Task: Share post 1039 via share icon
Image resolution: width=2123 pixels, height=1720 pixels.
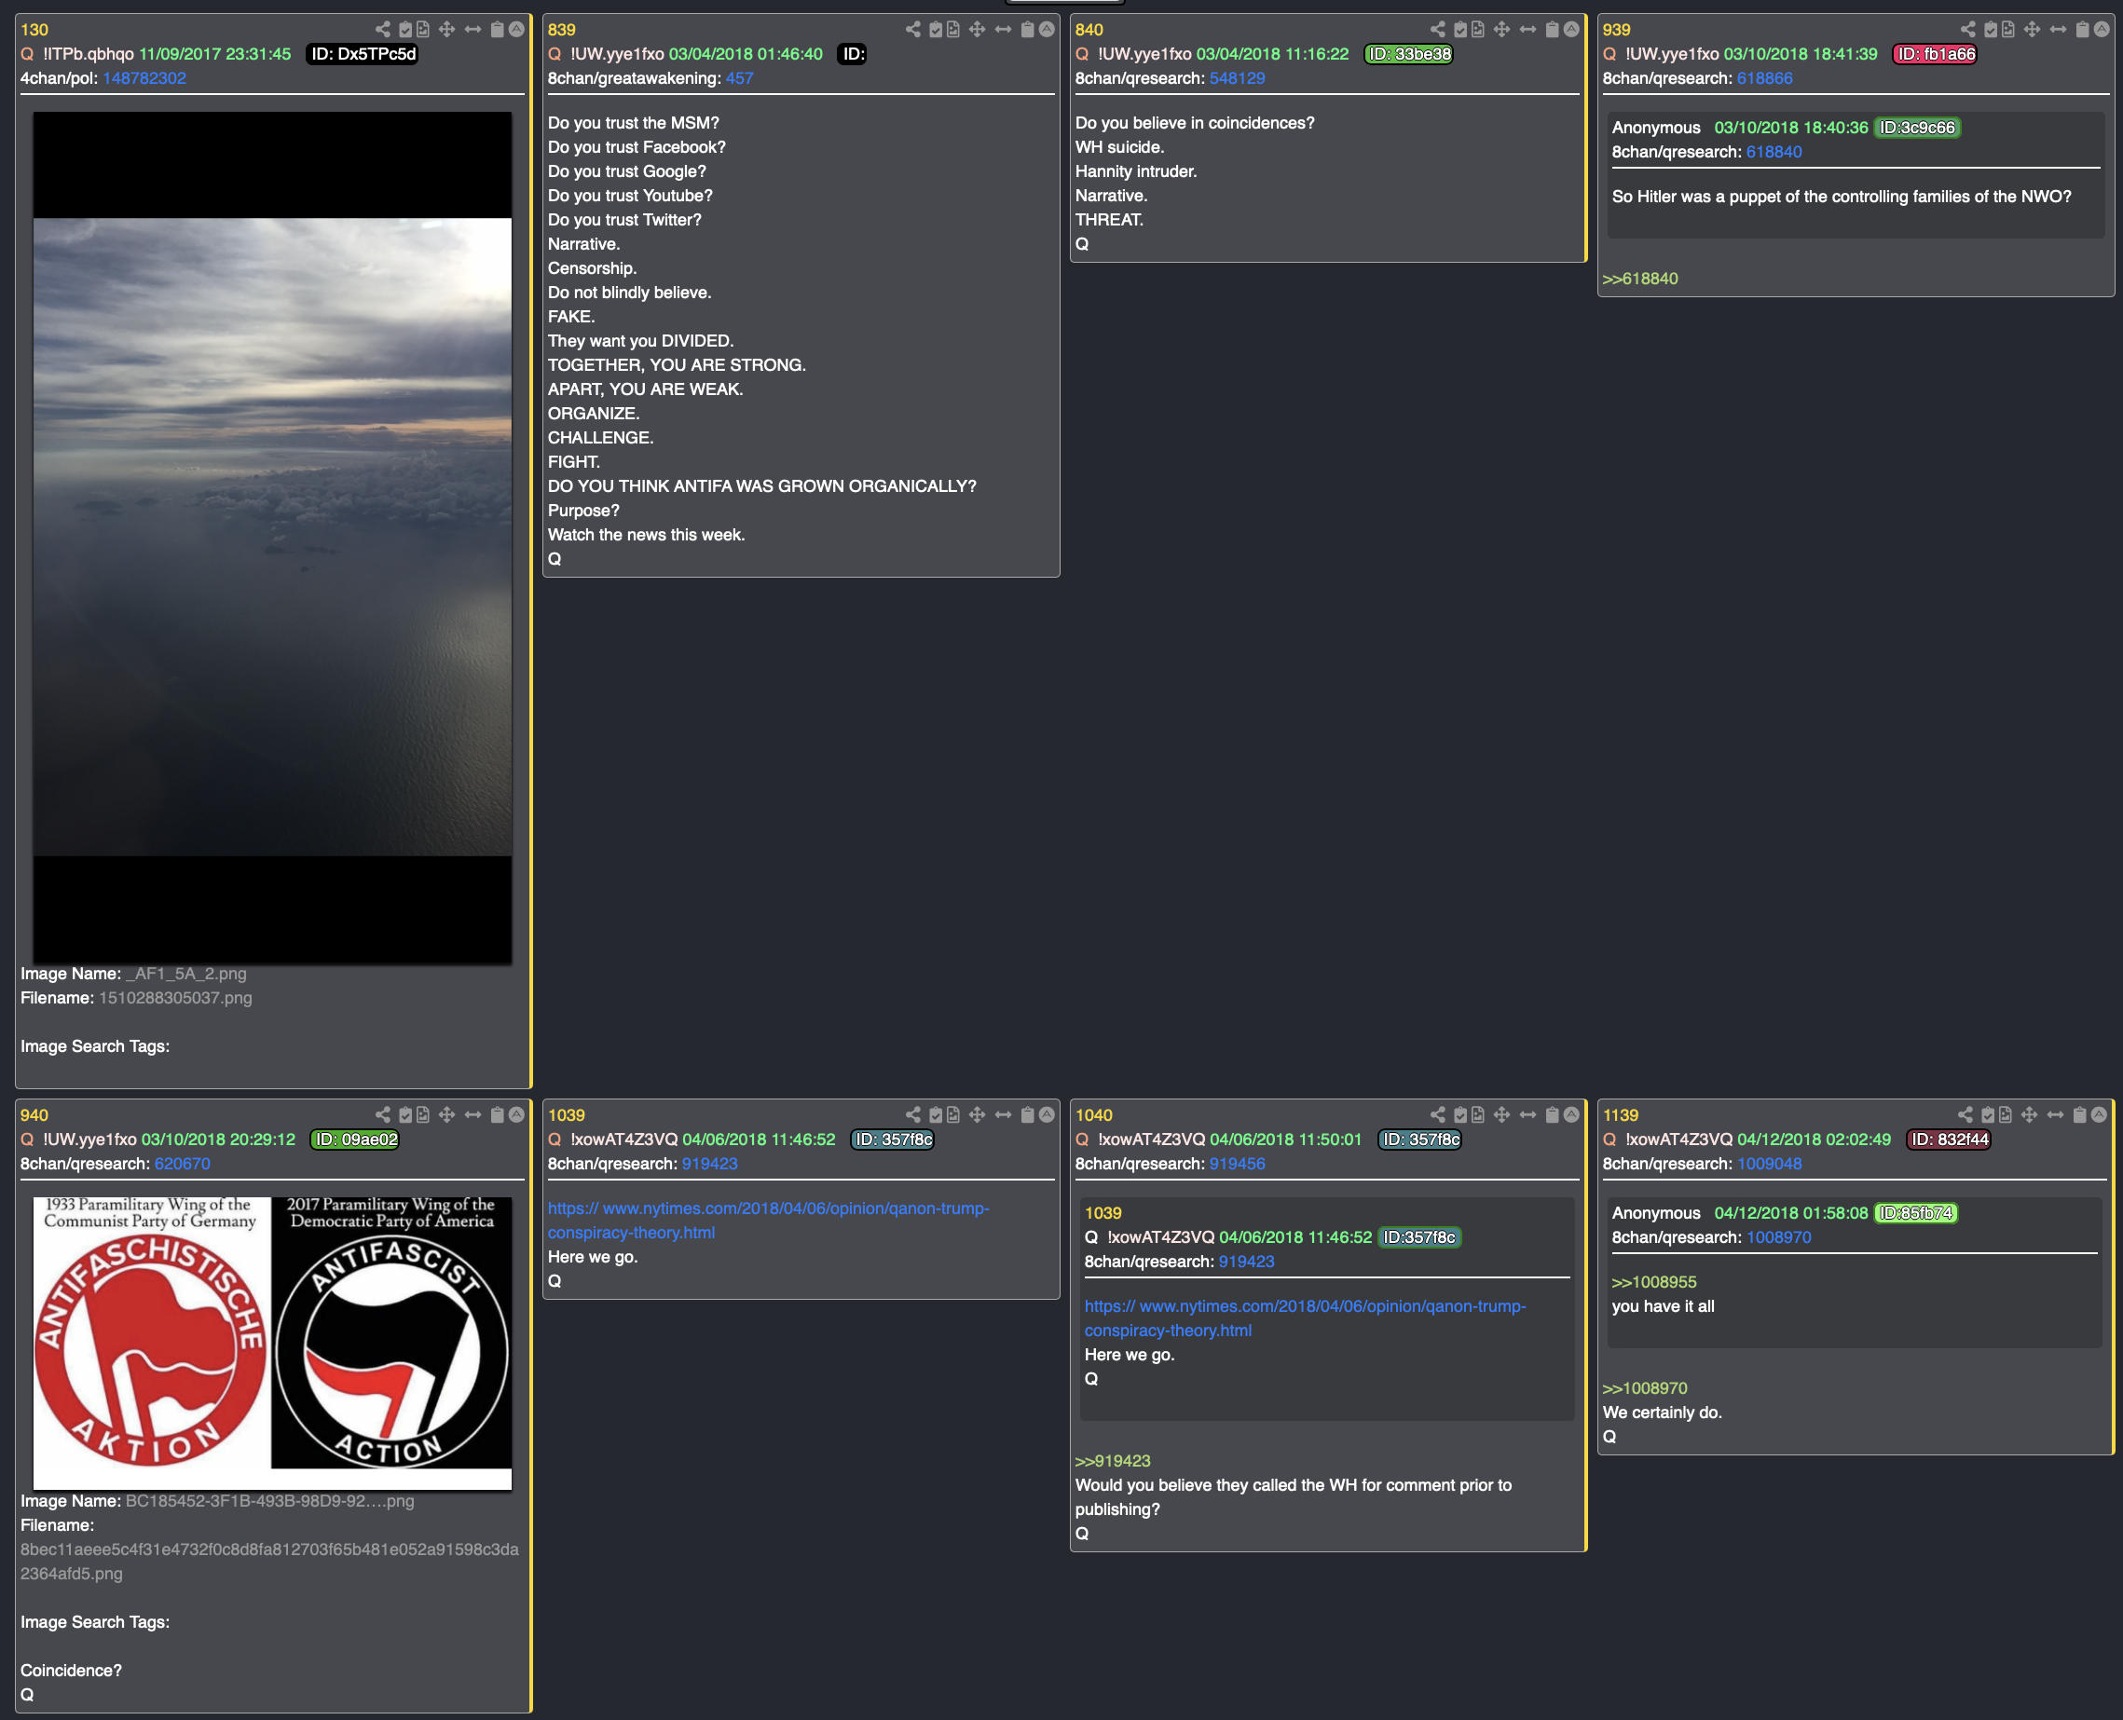Action: click(x=912, y=1114)
